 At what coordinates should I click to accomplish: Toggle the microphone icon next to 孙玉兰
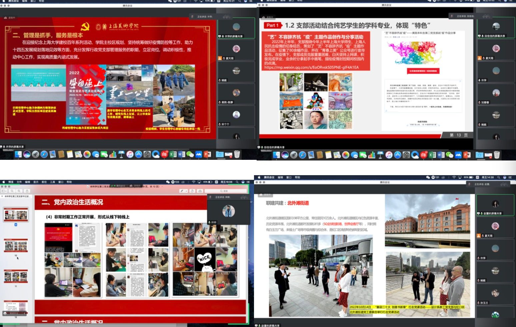point(479,303)
